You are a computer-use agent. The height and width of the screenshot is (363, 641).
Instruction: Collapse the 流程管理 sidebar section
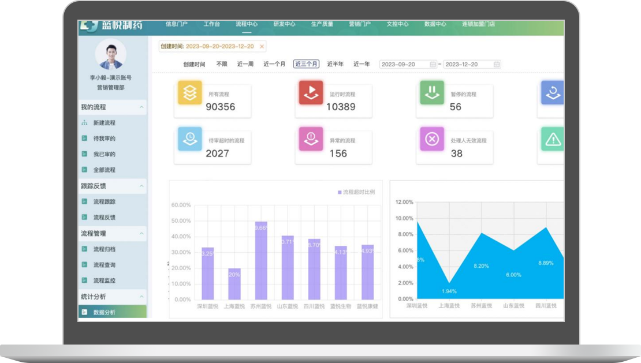[141, 234]
